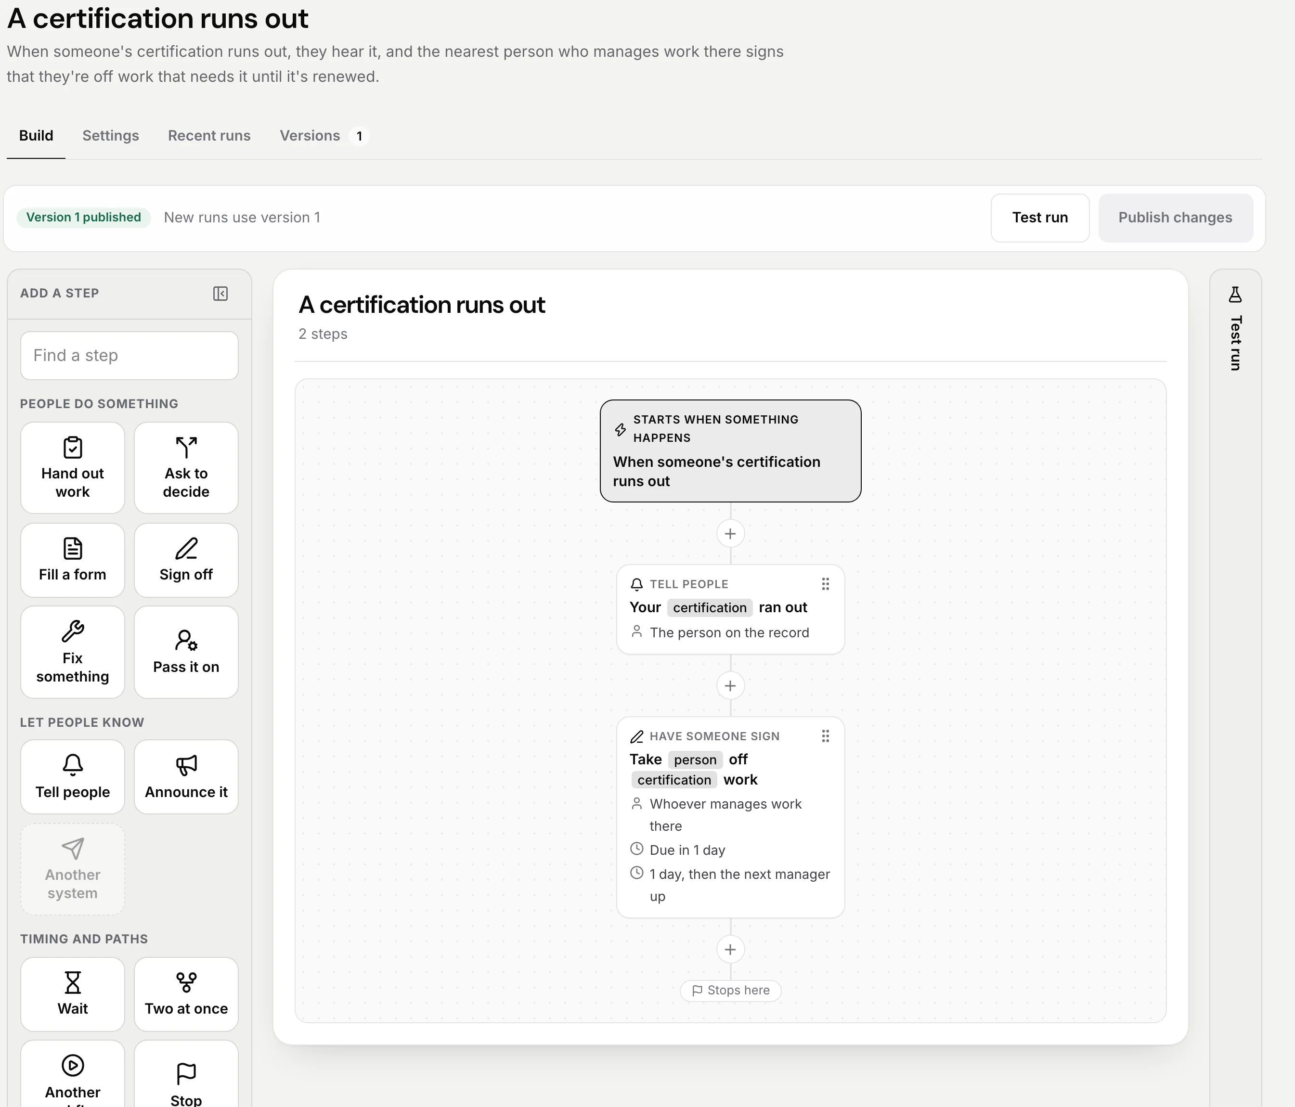This screenshot has height=1107, width=1295.
Task: Click the 'People do something' section heading
Action: [99, 404]
